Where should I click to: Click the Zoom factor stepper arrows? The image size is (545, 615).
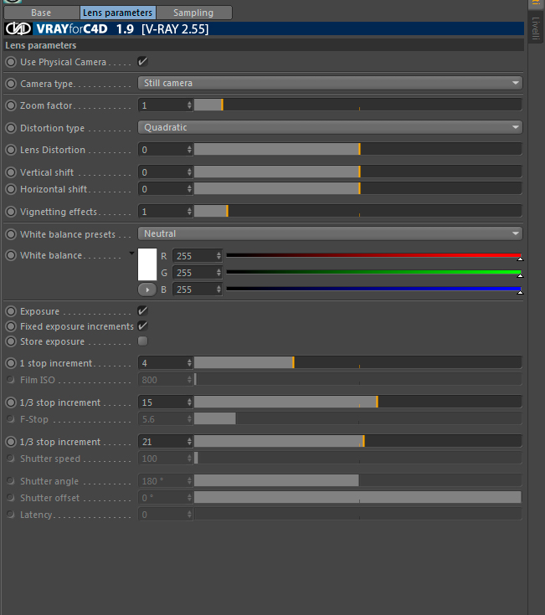click(189, 105)
